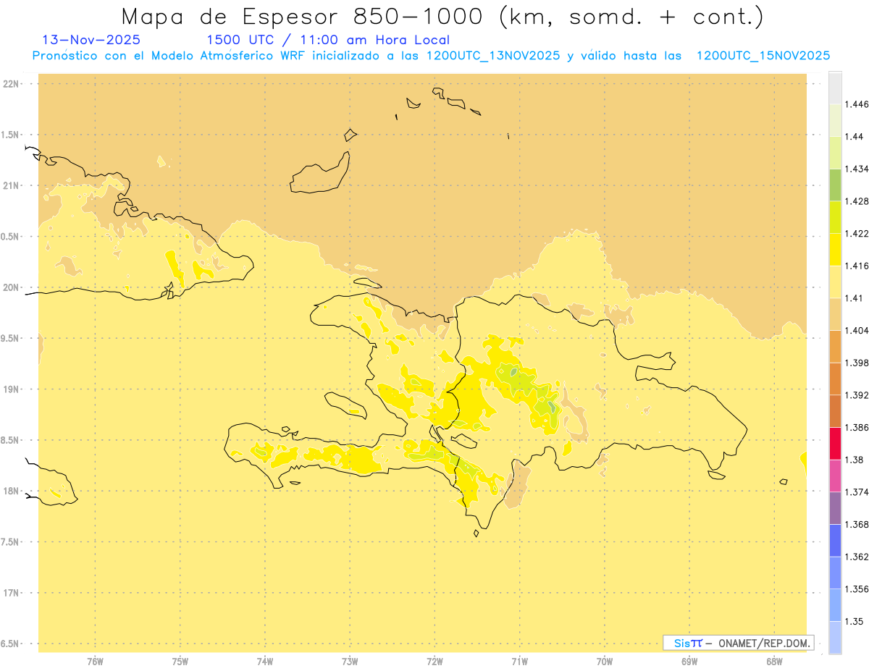Click the '71W' longitude label
Screen dimensions: 869x671
519,662
